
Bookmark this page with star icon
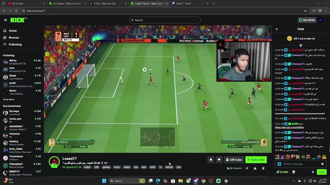(305, 11)
